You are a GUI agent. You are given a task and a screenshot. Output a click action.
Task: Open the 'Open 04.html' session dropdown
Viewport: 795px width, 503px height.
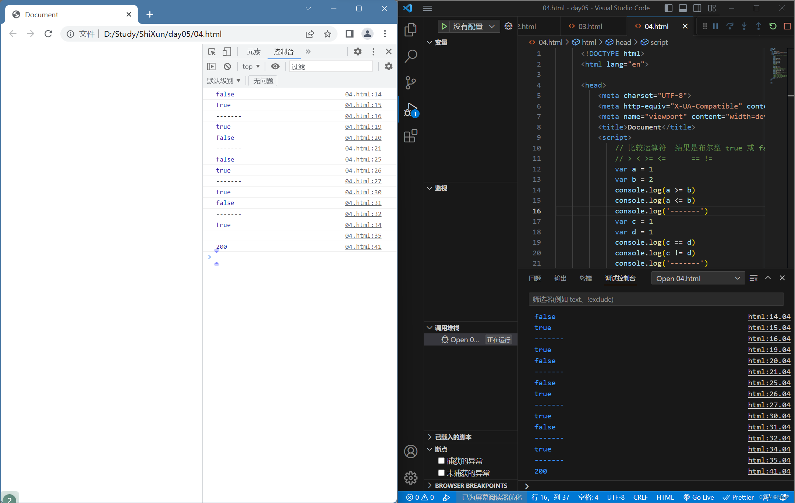[x=698, y=279]
